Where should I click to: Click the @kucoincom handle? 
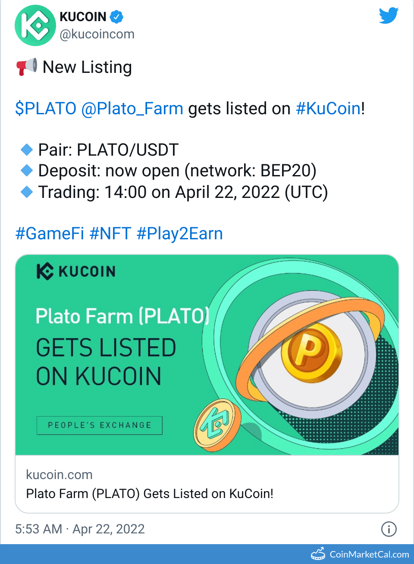[97, 34]
